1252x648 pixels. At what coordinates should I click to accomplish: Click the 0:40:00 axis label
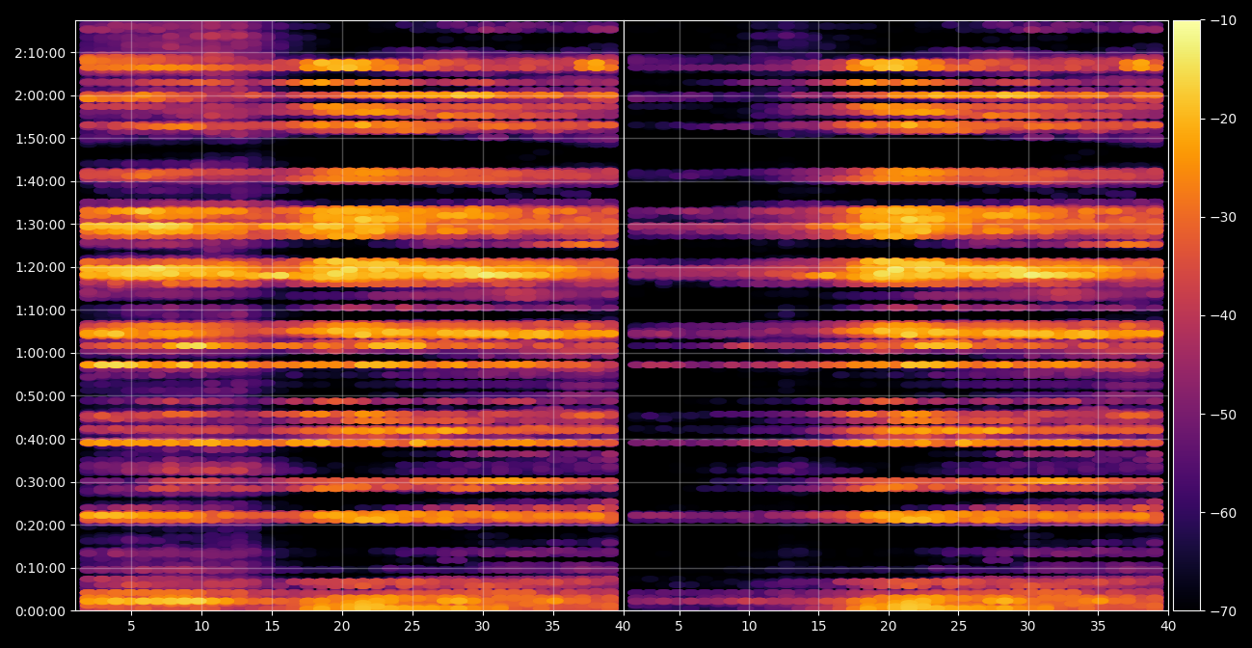[x=40, y=440]
